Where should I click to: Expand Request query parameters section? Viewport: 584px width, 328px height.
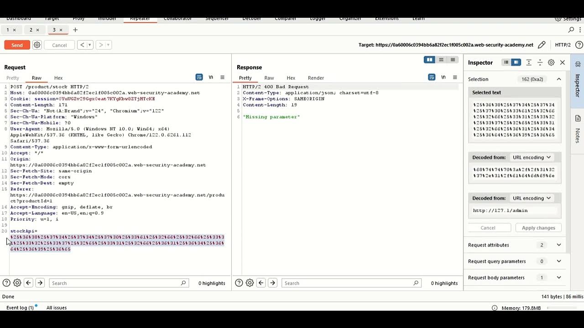tap(515, 261)
